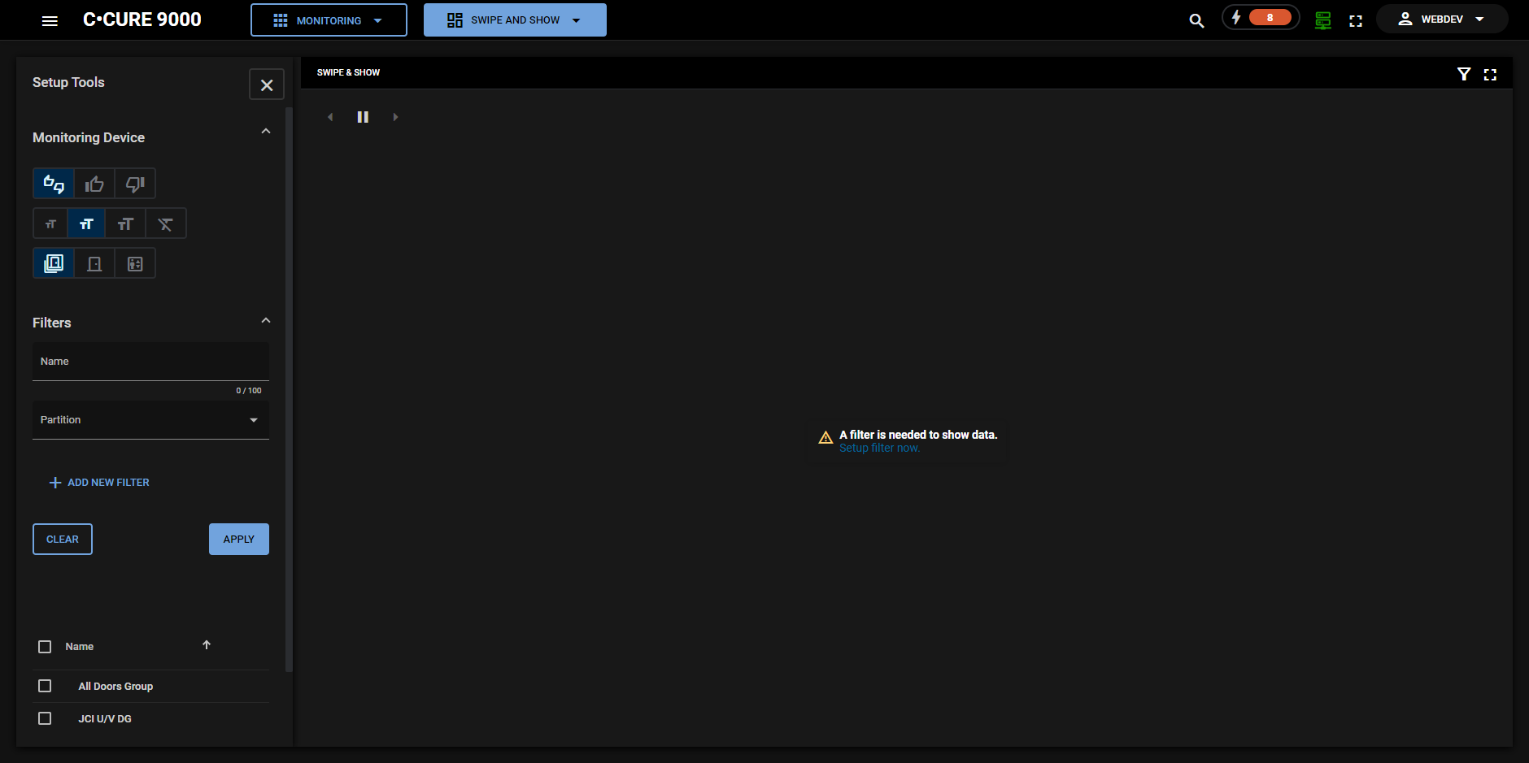Select the thumbs-up admitted swipes icon
1529x763 pixels.
(x=94, y=183)
